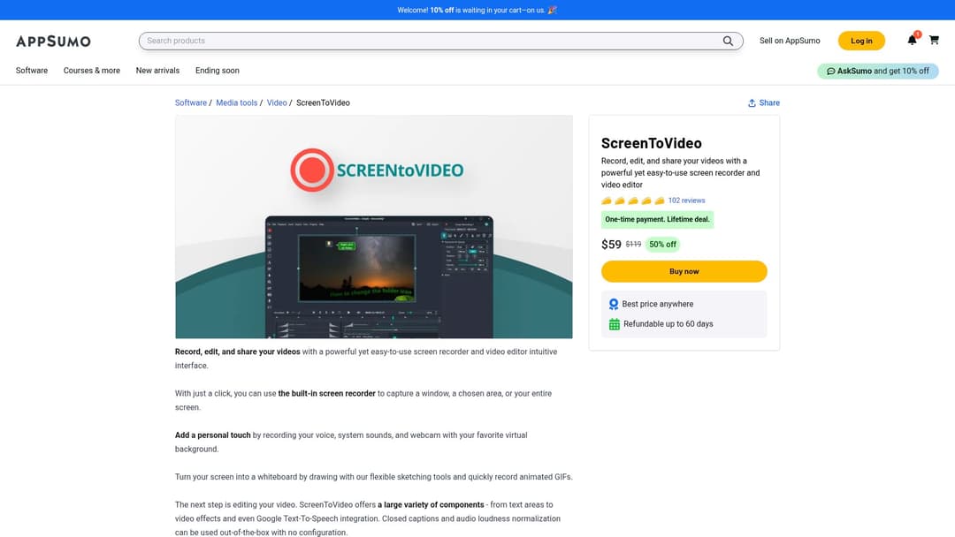Screen dimensions: 955x537
Task: Go to Ending soon
Action: tap(218, 71)
